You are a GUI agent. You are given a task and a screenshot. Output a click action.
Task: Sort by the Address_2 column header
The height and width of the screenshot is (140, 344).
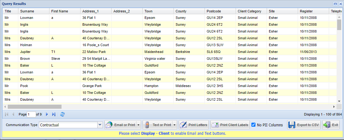point(127,11)
